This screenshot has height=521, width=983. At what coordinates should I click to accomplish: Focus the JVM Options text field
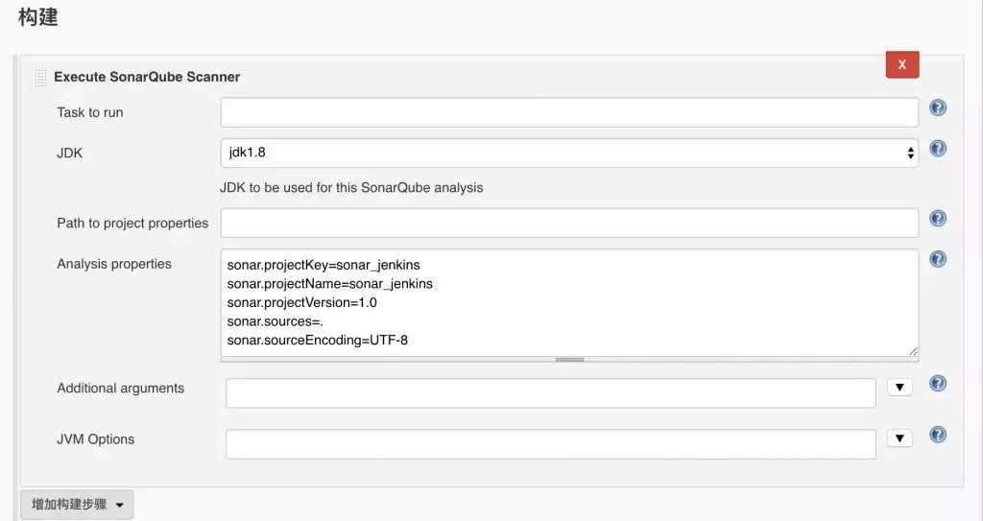(550, 443)
